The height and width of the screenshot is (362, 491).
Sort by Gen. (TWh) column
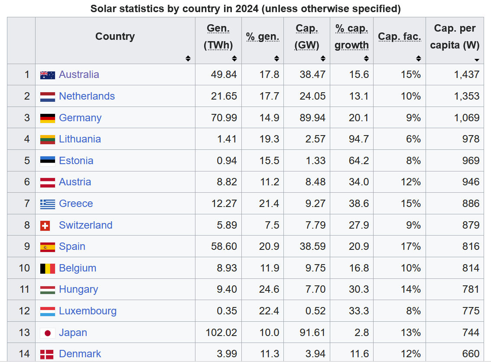pos(234,58)
